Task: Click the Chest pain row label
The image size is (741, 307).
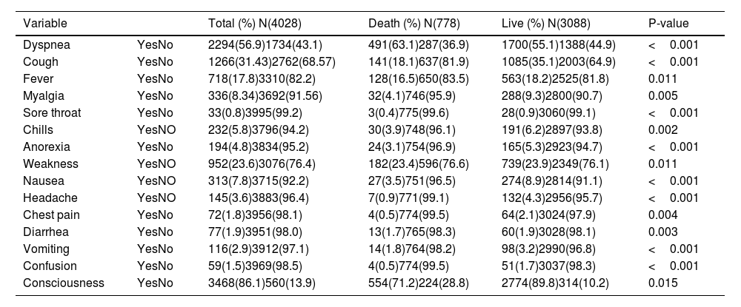Action: click(48, 215)
